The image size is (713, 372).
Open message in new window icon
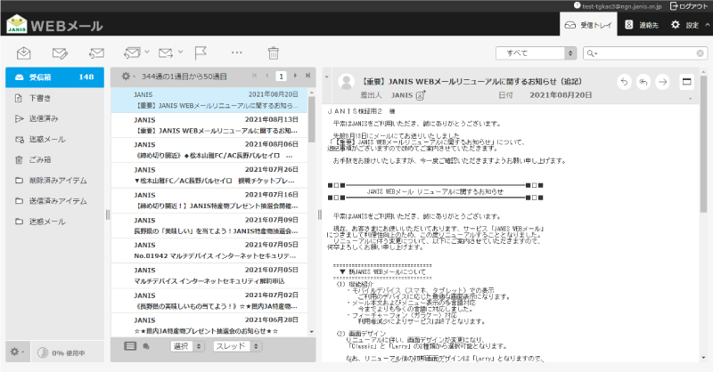686,82
